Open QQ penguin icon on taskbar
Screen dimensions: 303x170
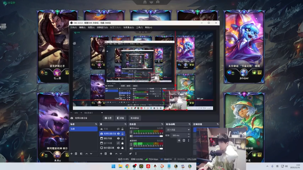point(155,166)
